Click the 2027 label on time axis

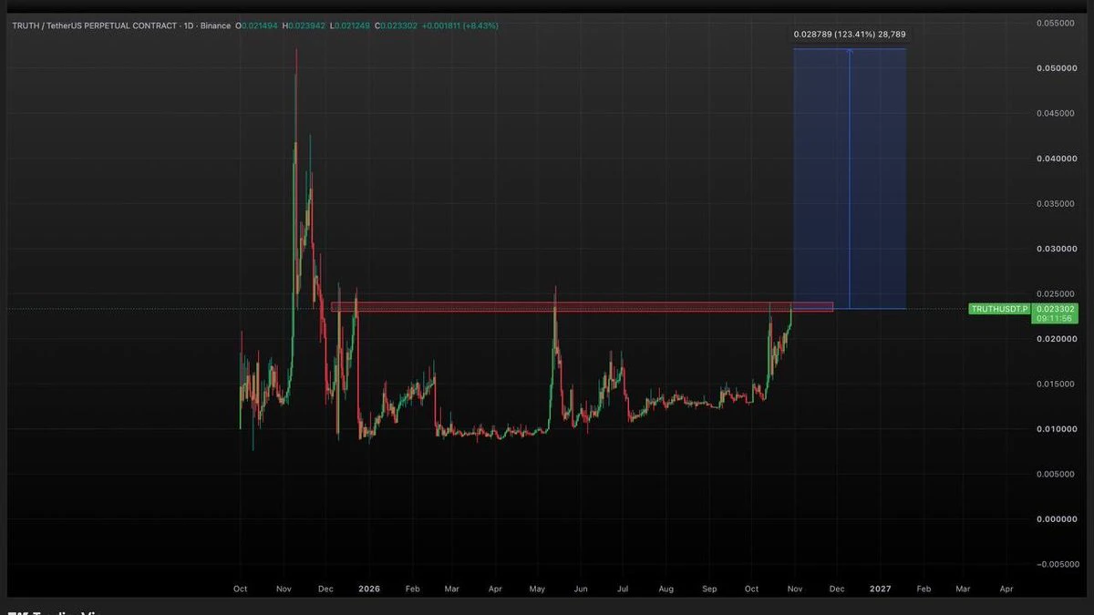[881, 589]
